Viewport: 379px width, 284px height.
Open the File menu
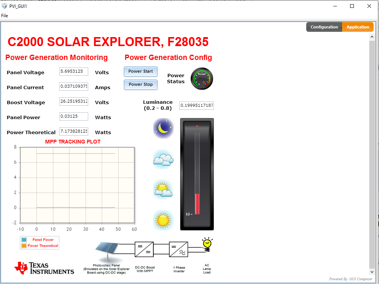click(x=5, y=15)
